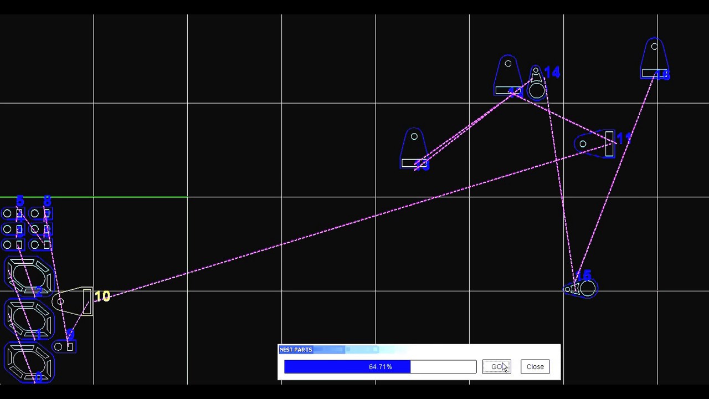709x399 pixels.
Task: Select the octagonal frame part labeled 0
Action: pos(29,362)
